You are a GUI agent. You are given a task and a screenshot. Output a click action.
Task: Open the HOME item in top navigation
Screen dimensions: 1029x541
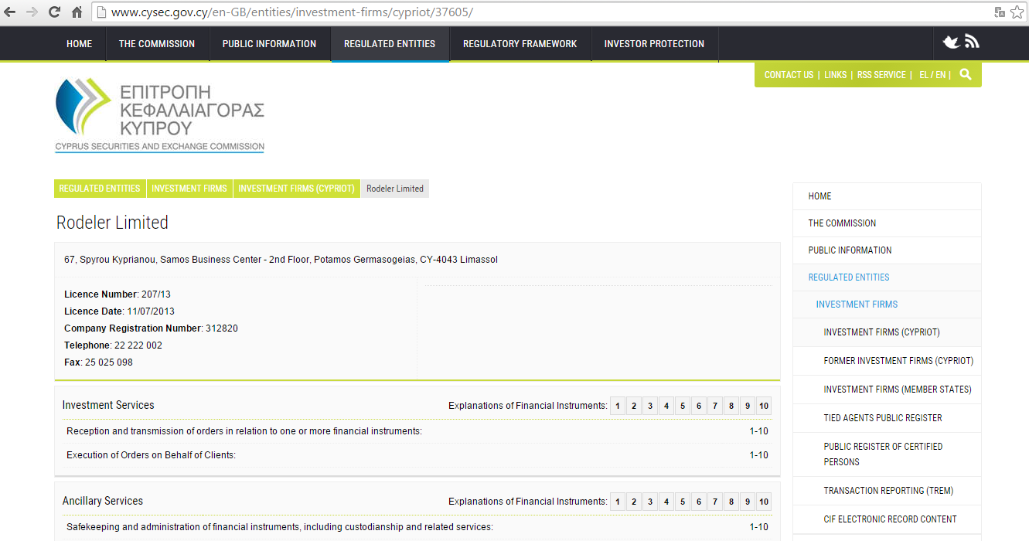79,44
